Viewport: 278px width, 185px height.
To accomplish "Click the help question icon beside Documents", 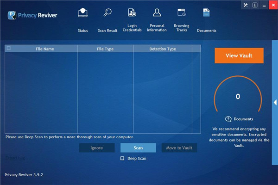I will click(x=228, y=119).
